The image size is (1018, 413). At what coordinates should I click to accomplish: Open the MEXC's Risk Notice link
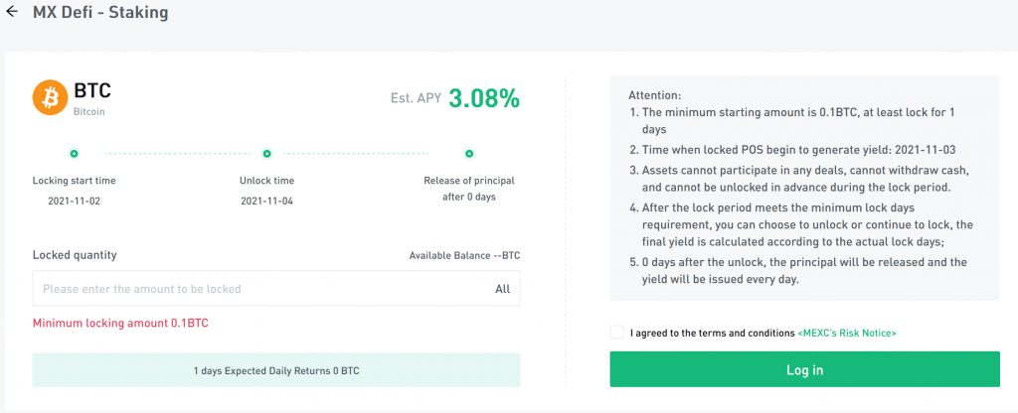(x=847, y=334)
